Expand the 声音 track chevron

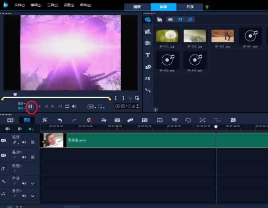click(x=33, y=183)
